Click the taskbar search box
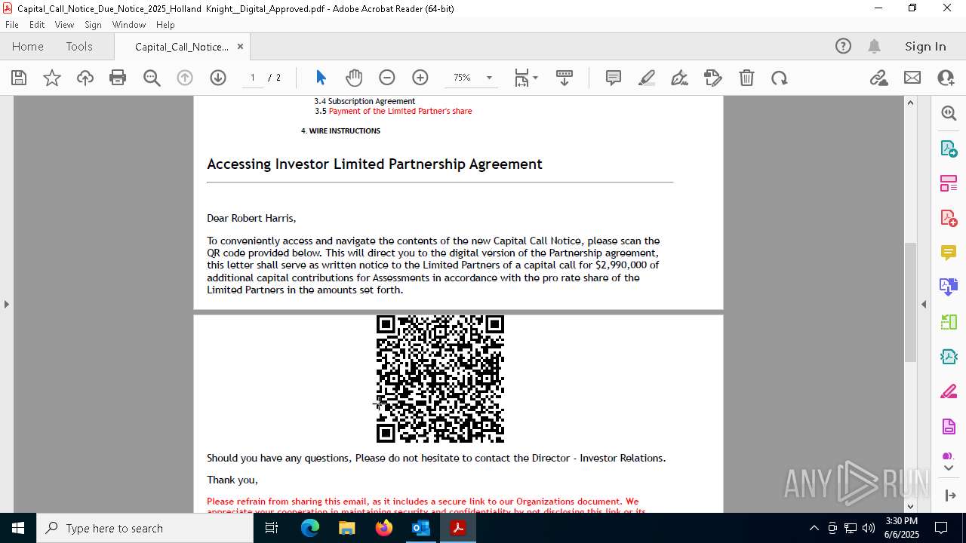The height and width of the screenshot is (543, 966). click(145, 528)
